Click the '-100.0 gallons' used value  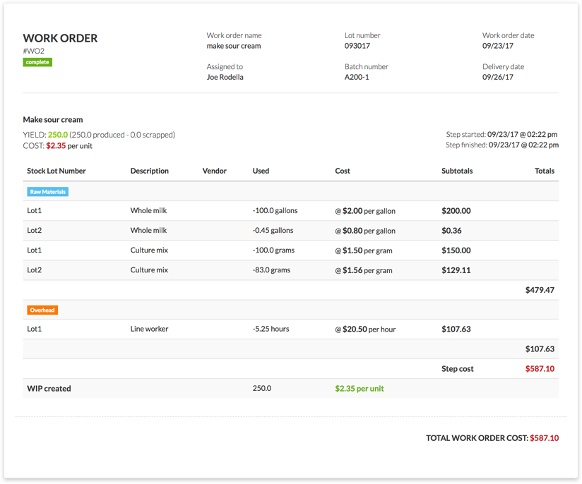[275, 211]
